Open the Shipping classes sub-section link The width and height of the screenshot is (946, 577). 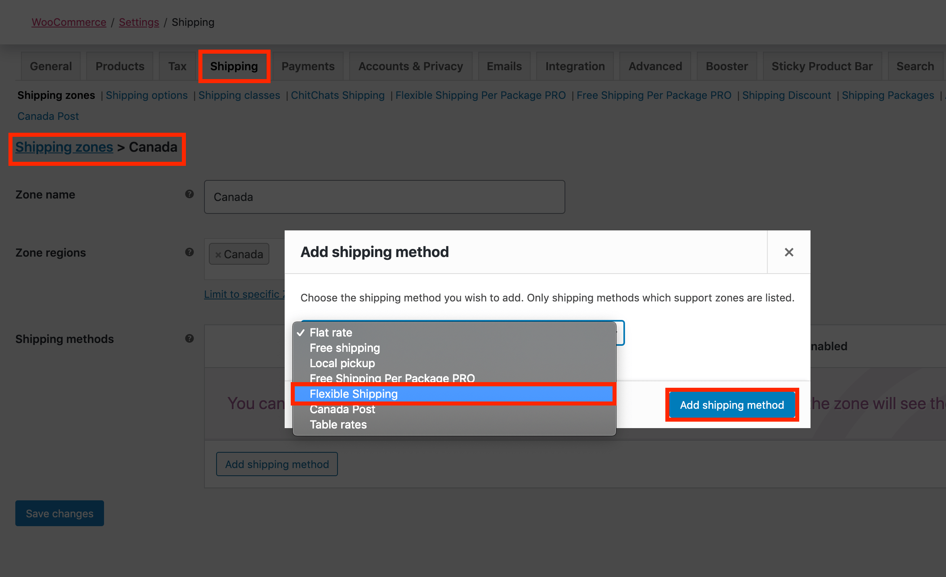pyautogui.click(x=239, y=95)
